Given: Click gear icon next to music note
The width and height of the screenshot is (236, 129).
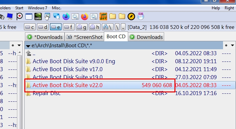Looking at the screenshot, I should 94,16.
